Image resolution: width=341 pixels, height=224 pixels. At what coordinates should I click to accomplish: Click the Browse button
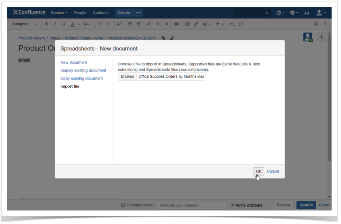pos(127,76)
